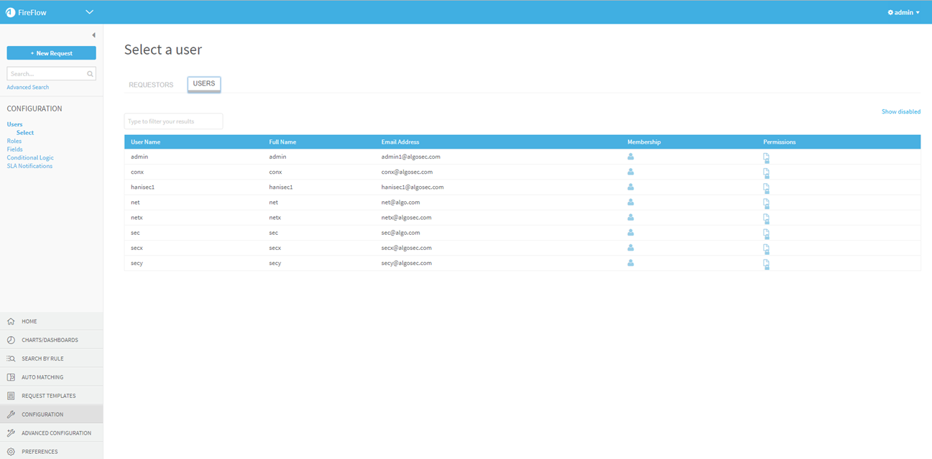Screen dimensions: 932x459
Task: Focus the filter results input field
Action: [x=173, y=121]
